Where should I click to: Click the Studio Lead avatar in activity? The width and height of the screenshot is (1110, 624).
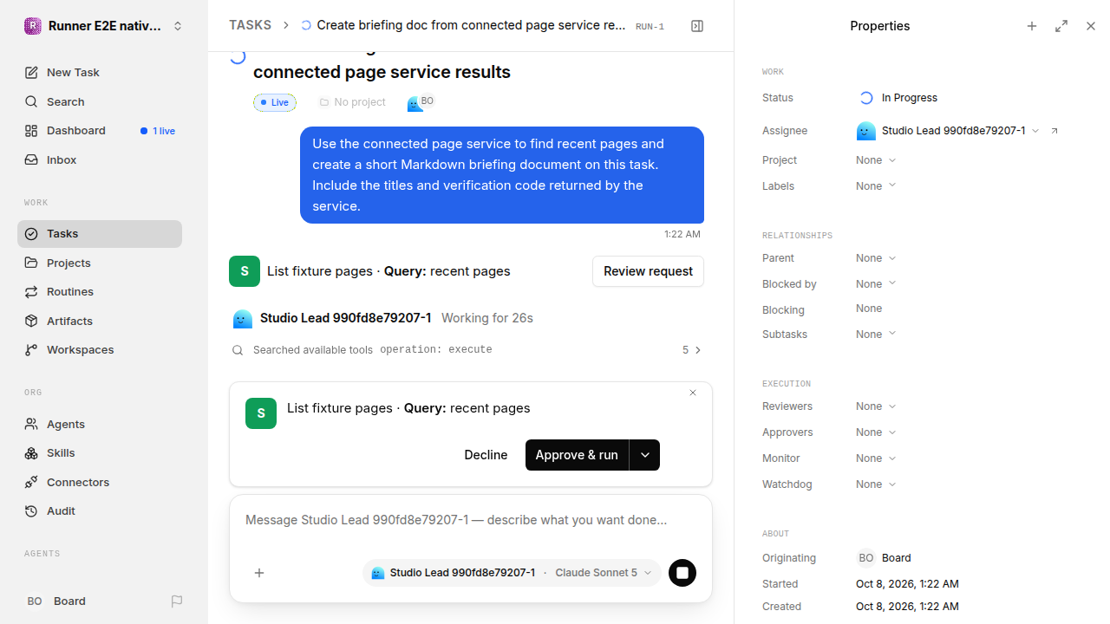tap(243, 319)
